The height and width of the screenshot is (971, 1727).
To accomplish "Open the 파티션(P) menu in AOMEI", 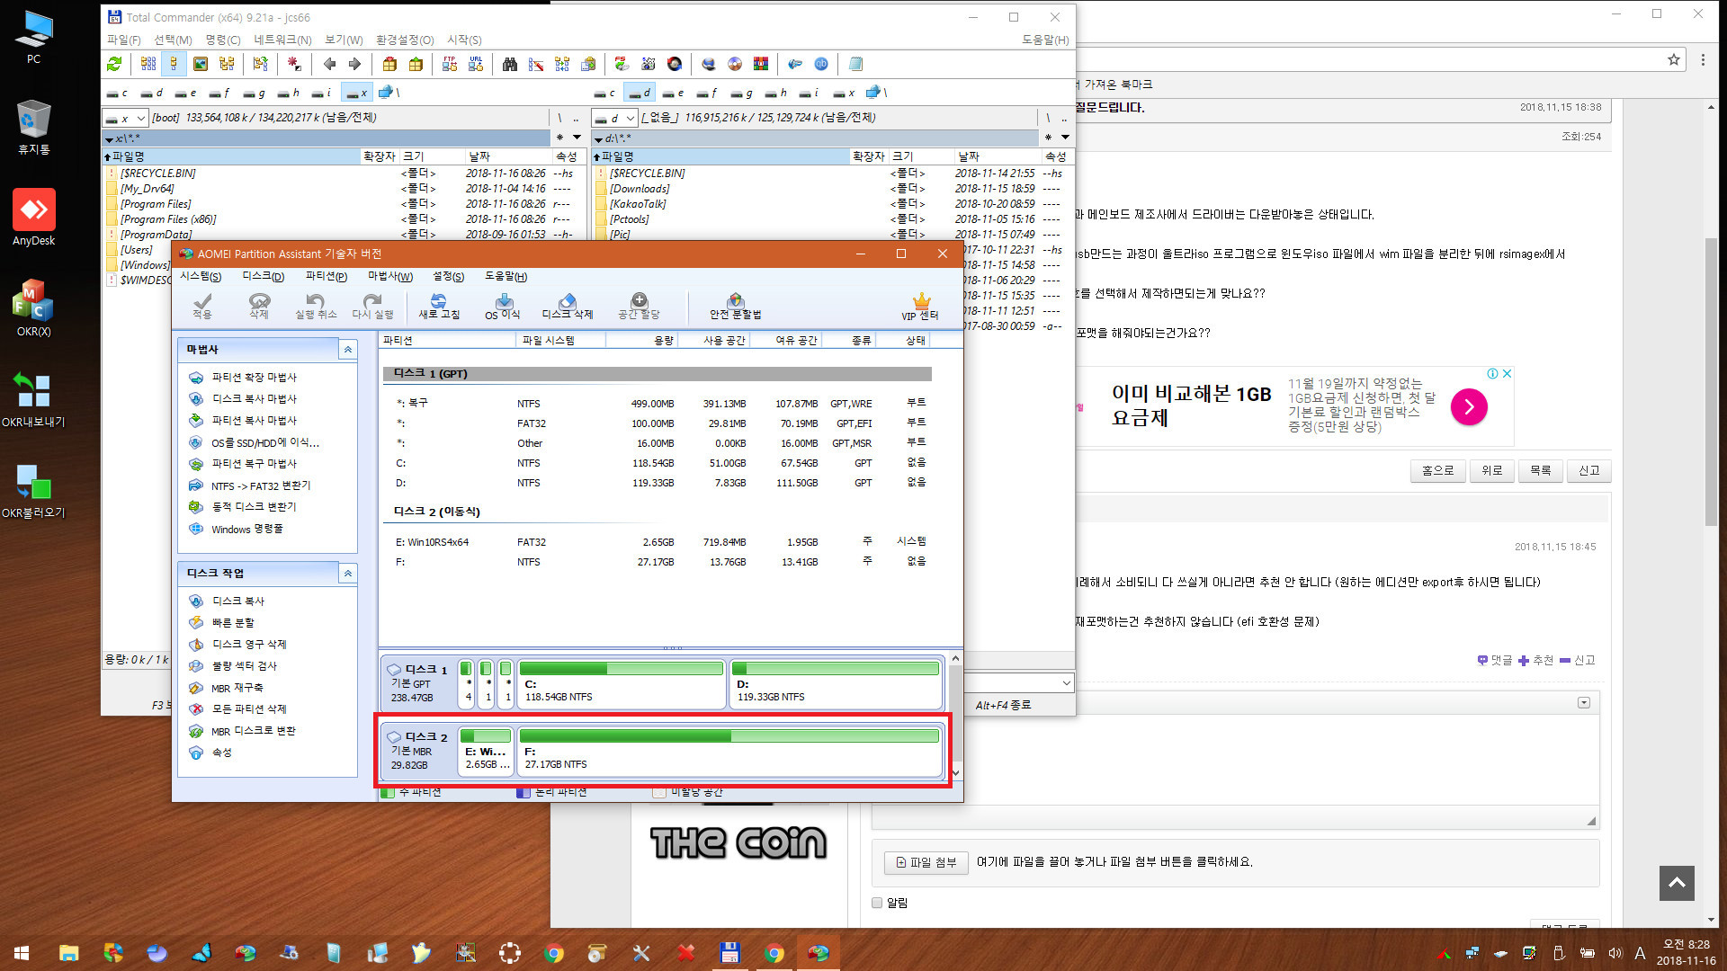I will 326,276.
